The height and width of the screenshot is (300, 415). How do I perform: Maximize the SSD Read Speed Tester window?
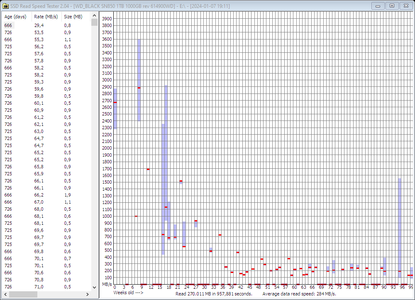(x=391, y=5)
